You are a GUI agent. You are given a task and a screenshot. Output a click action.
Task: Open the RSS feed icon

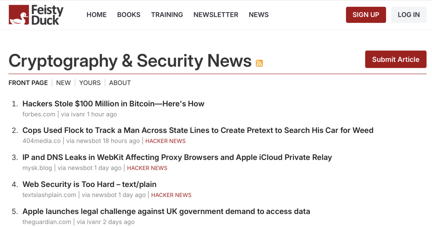click(x=259, y=63)
